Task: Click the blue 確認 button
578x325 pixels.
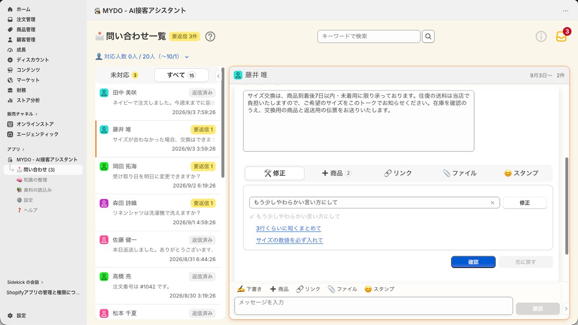Action: pyautogui.click(x=473, y=262)
